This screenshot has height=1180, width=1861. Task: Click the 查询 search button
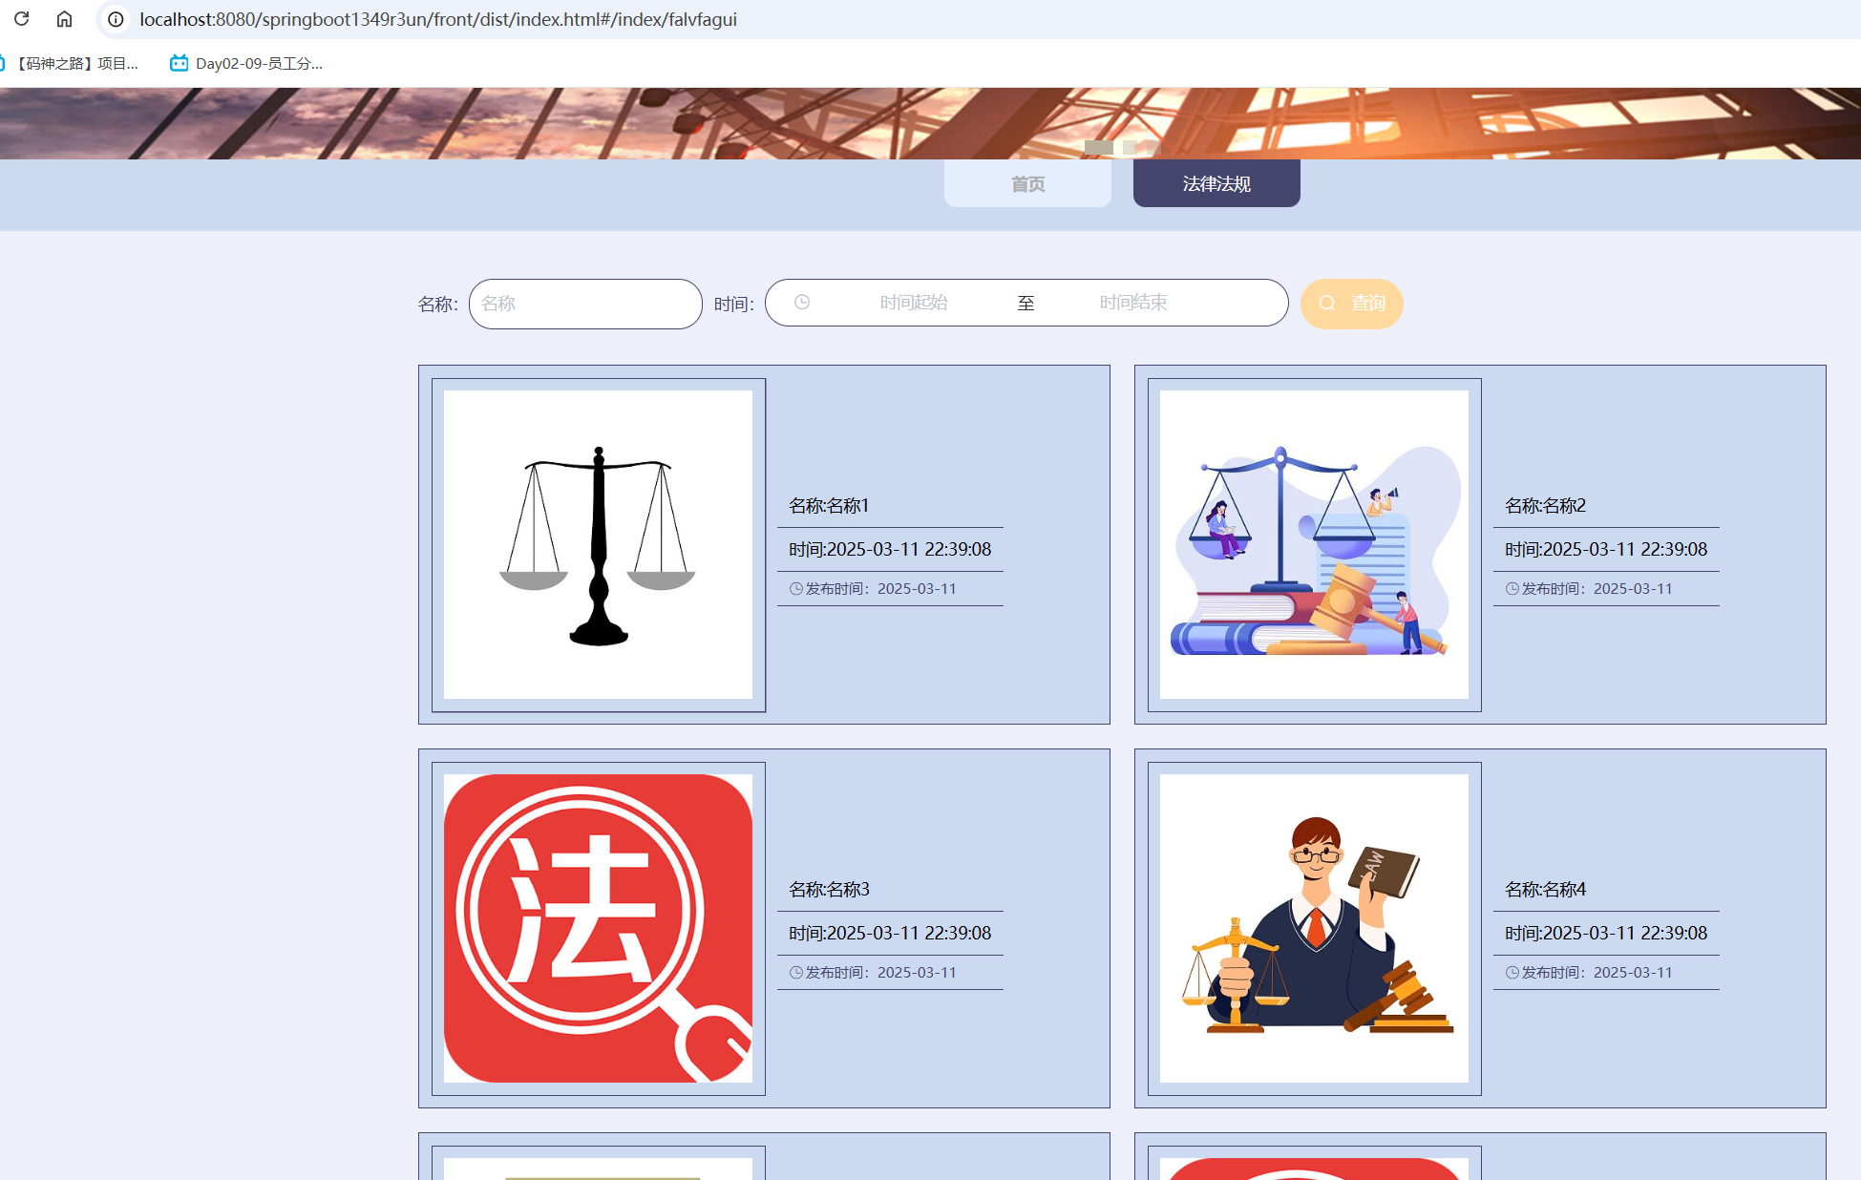(1351, 304)
